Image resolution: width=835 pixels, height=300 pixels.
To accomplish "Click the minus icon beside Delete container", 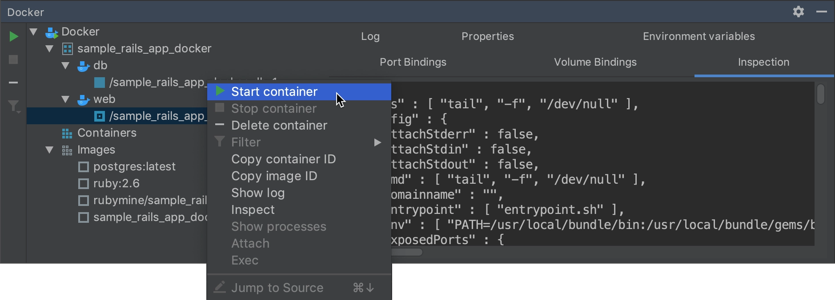I will (220, 125).
